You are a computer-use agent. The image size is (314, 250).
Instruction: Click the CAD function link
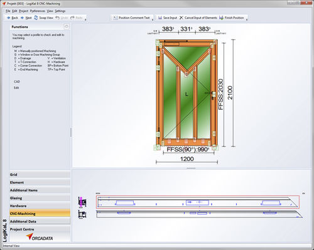pos(17,81)
